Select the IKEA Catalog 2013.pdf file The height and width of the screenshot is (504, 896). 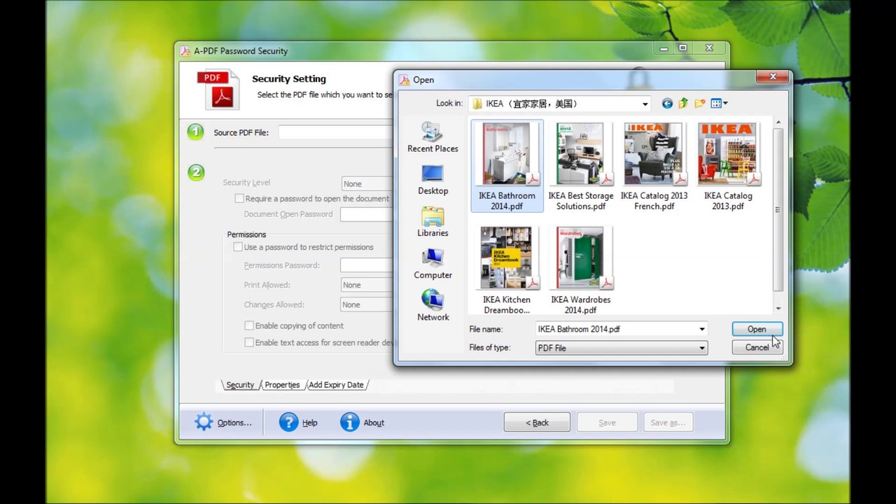(x=728, y=167)
